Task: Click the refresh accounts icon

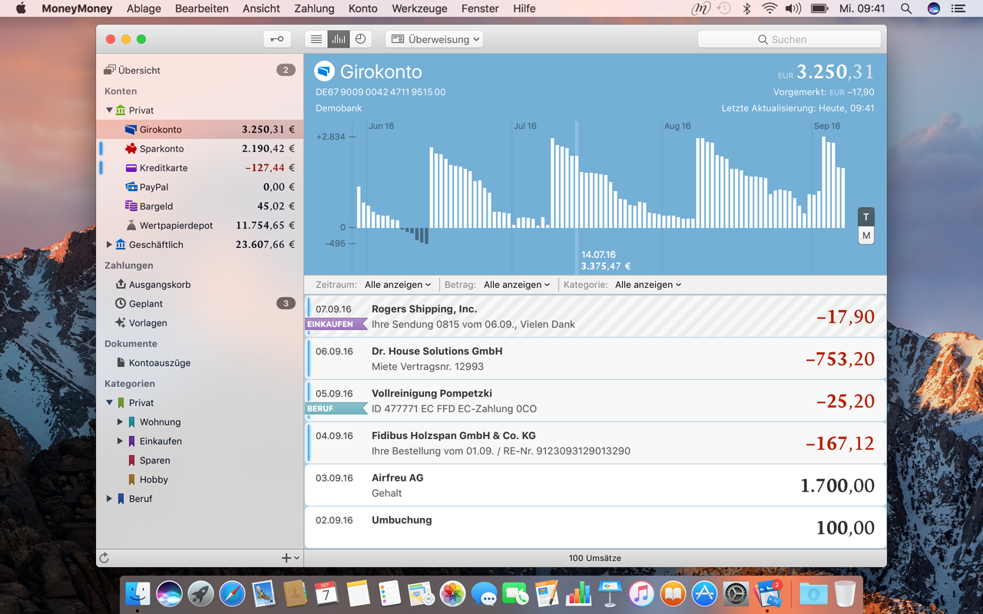Action: pos(104,558)
